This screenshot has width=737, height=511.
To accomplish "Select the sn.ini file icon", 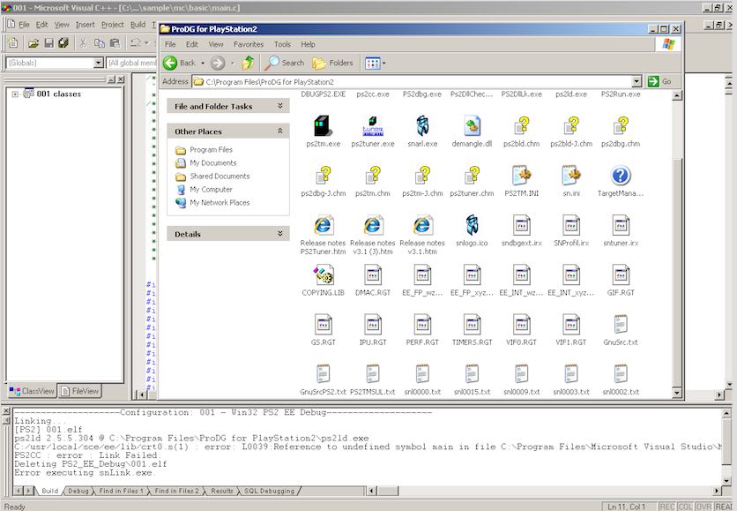I will 571,176.
